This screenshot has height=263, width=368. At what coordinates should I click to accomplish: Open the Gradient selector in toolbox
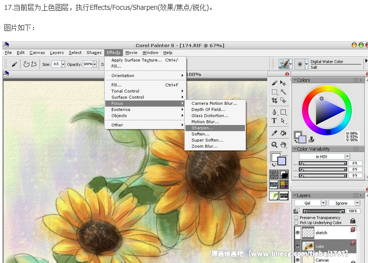284,174
